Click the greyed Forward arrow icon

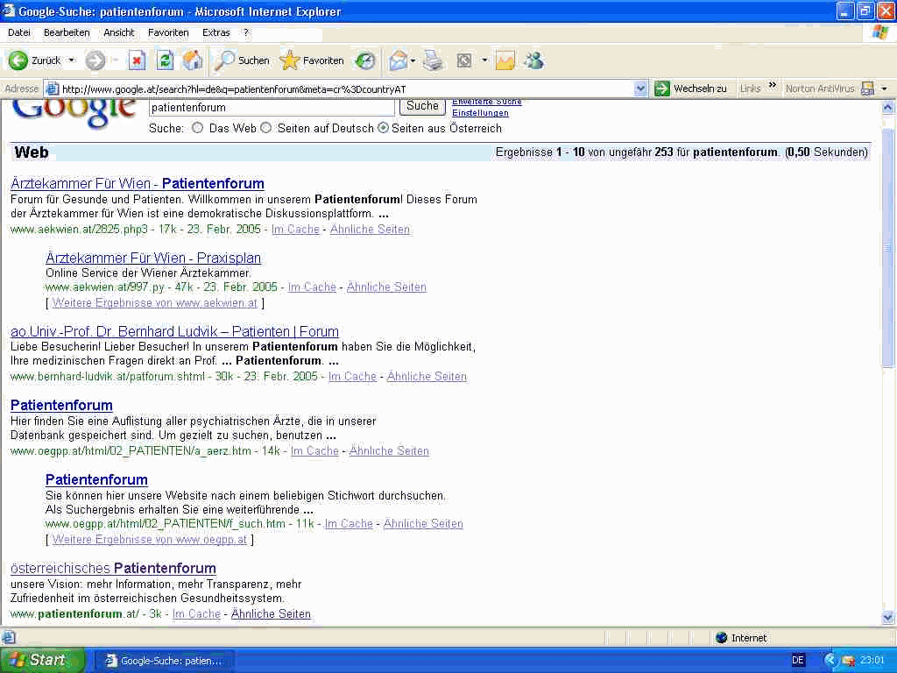95,60
